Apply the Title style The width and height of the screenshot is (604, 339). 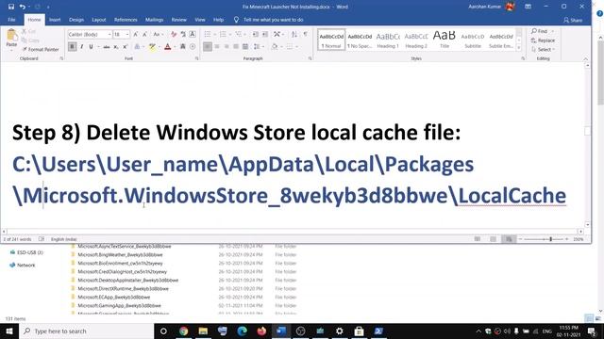445,40
